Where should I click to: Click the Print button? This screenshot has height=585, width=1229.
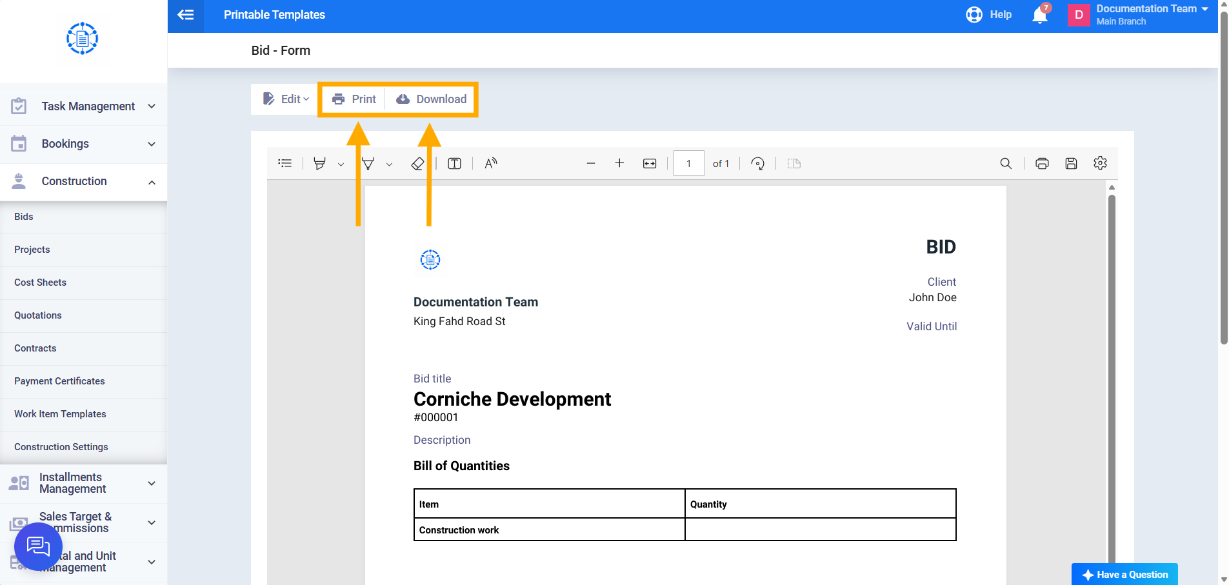click(354, 99)
